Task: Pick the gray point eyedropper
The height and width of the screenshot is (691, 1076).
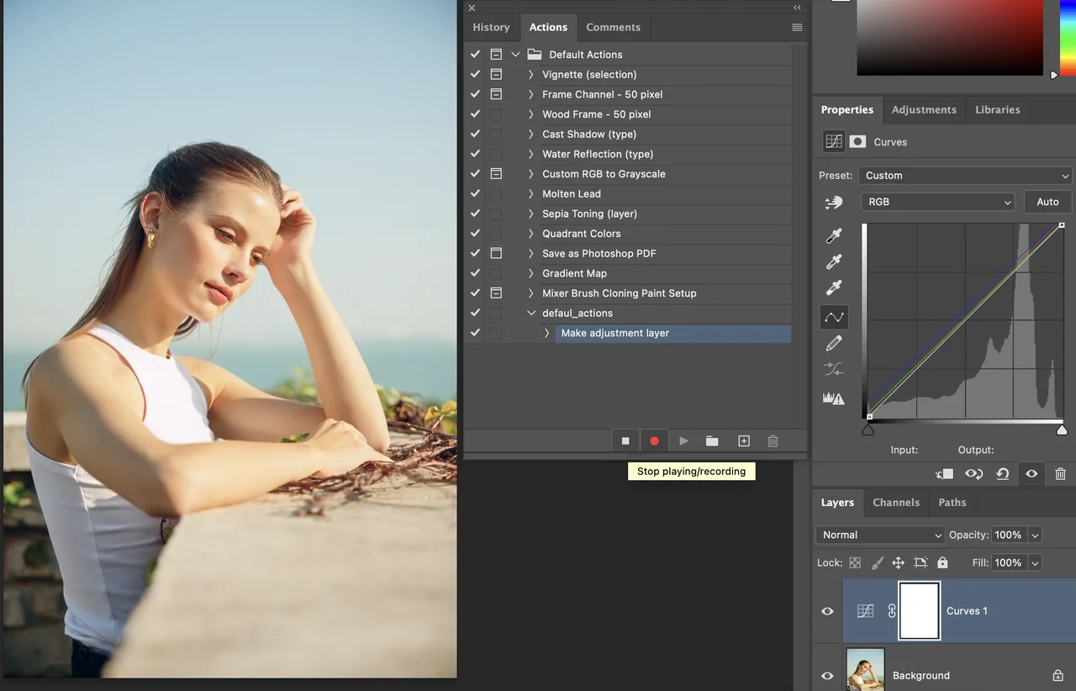Action: click(x=834, y=262)
